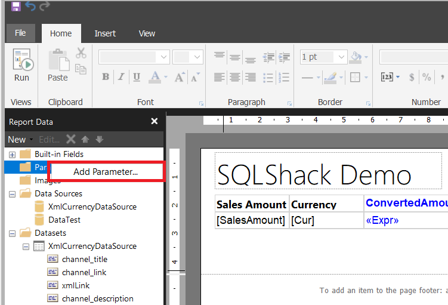Open the File menu button
This screenshot has height=305, width=448.
[x=20, y=33]
